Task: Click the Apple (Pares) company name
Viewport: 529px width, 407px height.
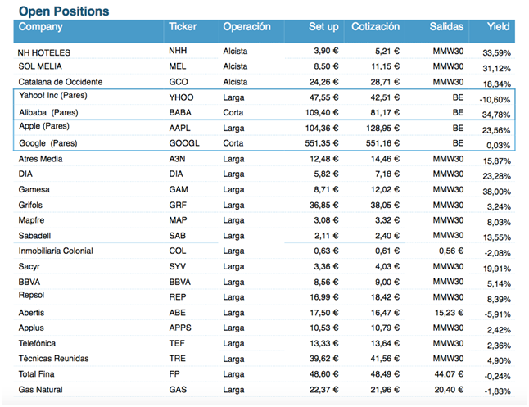Action: pos(44,127)
